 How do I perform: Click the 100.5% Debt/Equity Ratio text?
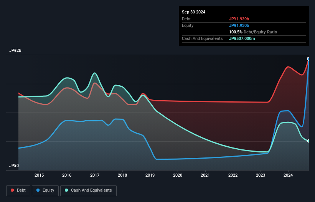coord(253,32)
